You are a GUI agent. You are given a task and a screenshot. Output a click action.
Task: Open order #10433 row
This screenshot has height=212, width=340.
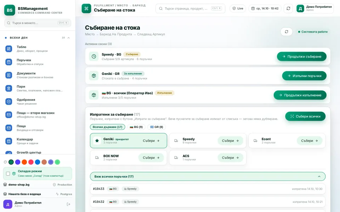click(208, 189)
